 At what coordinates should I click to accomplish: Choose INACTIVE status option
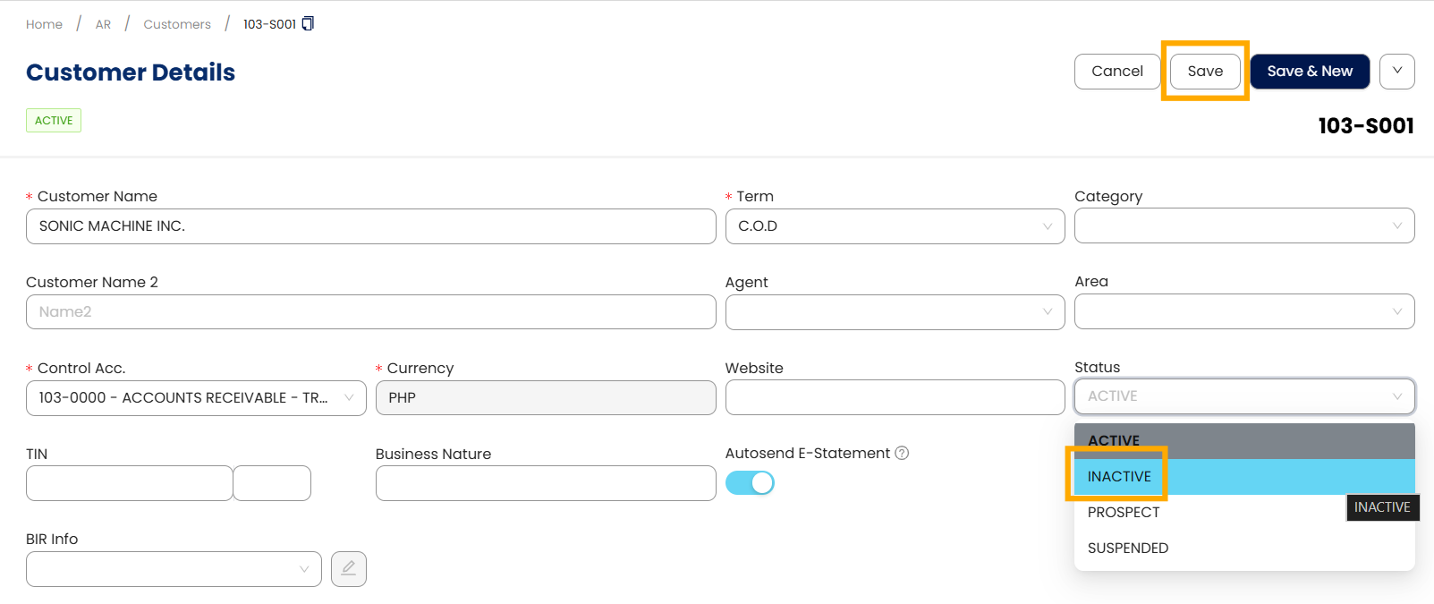(1244, 477)
